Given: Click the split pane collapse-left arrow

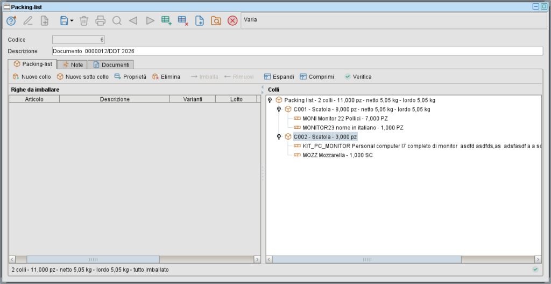Looking at the screenshot, I should [262, 86].
